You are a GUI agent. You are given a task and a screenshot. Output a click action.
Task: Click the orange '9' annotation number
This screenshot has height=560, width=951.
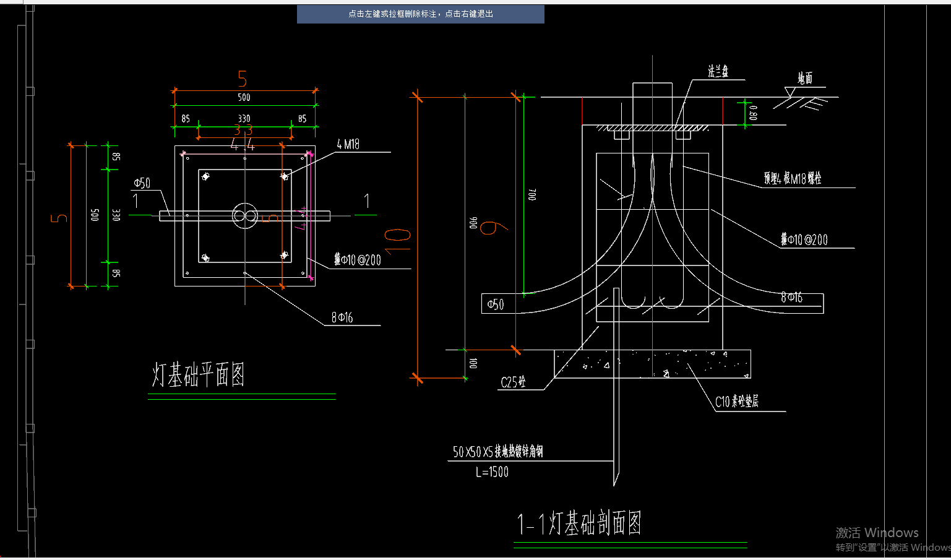pos(493,228)
